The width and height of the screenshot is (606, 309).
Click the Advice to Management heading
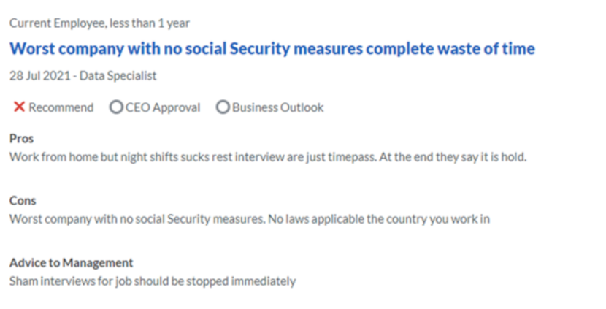point(71,262)
